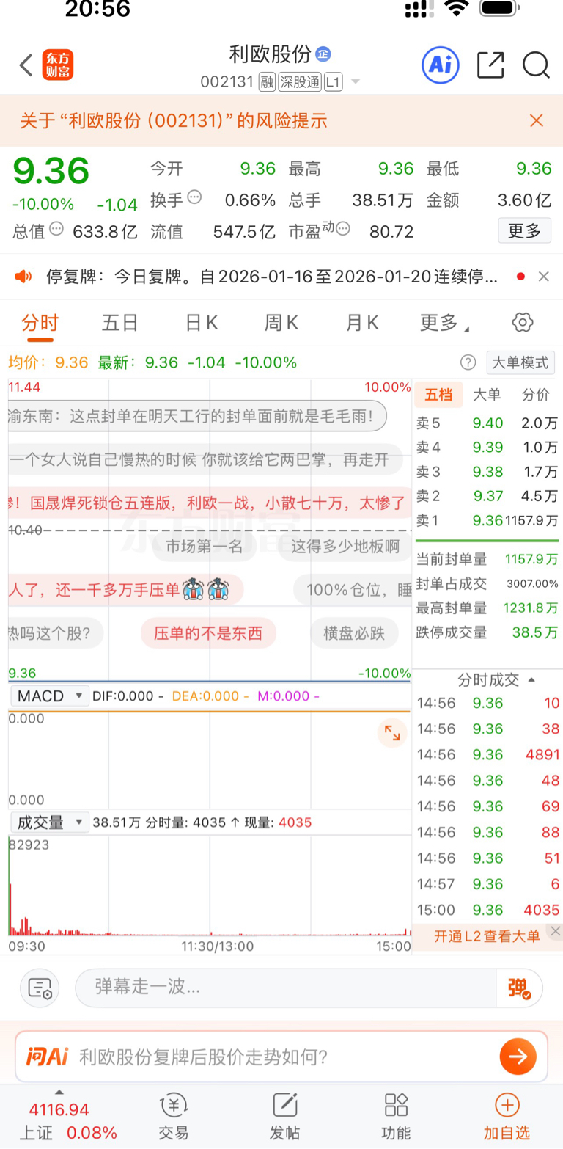Screen dimensions: 563x1149
Task: Tap the 当前封单量 1157.9万 row
Action: click(x=487, y=559)
